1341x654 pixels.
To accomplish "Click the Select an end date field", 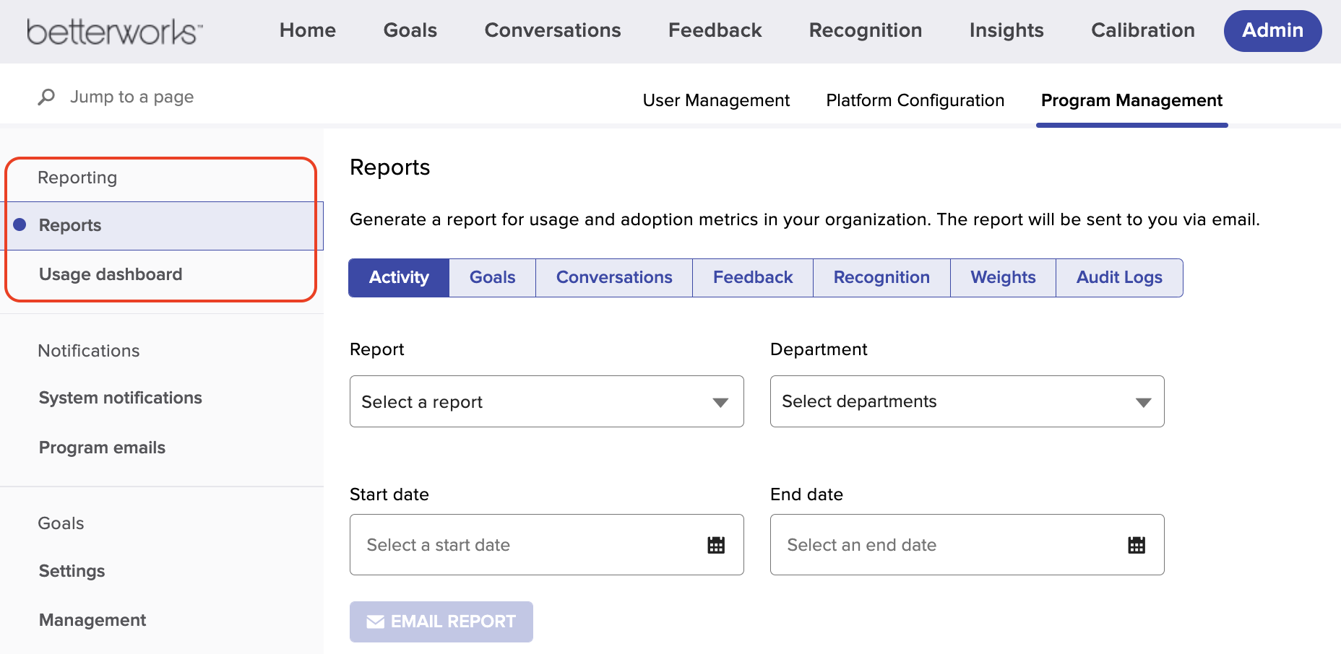I will [967, 545].
